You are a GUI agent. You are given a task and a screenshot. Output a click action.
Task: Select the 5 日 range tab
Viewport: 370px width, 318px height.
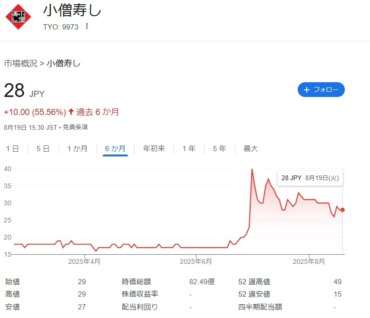[x=43, y=149]
